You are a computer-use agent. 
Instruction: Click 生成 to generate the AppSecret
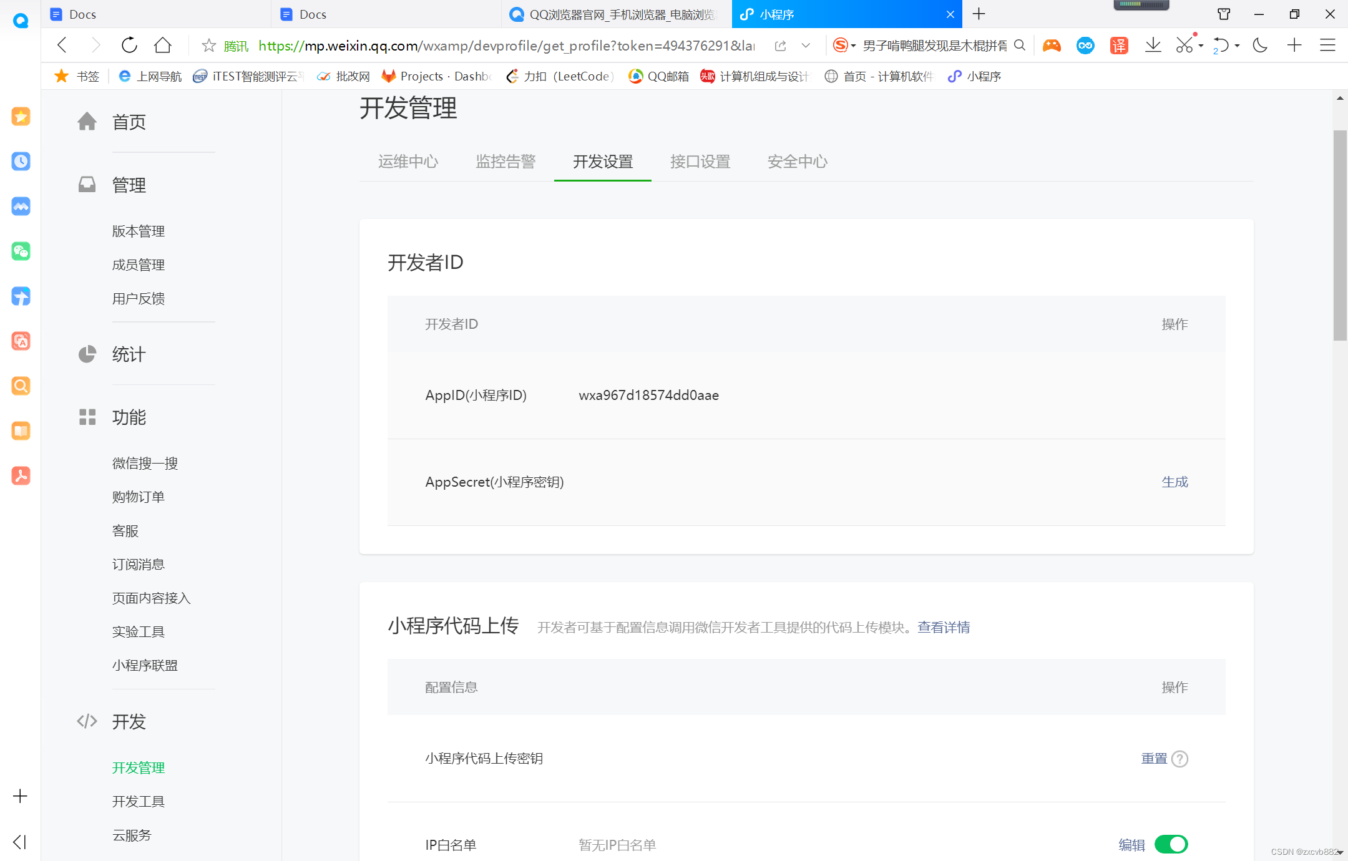point(1175,482)
